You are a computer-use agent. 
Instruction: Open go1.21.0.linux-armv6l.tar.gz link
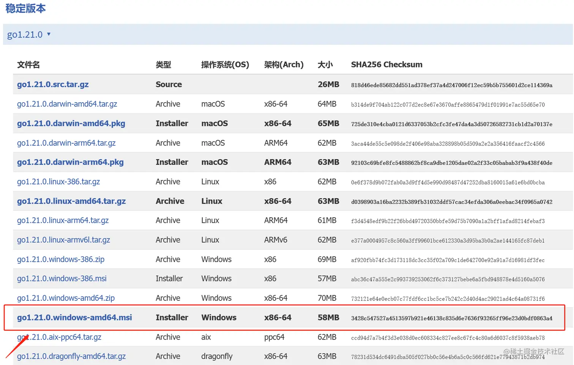(x=63, y=240)
